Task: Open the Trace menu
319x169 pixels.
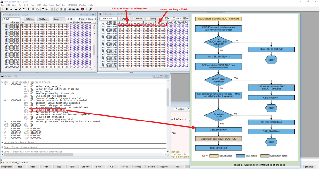Action: coord(52,5)
